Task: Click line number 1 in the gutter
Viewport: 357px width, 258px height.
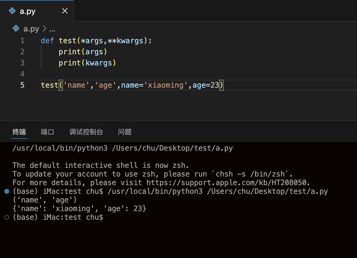Action: [22, 41]
